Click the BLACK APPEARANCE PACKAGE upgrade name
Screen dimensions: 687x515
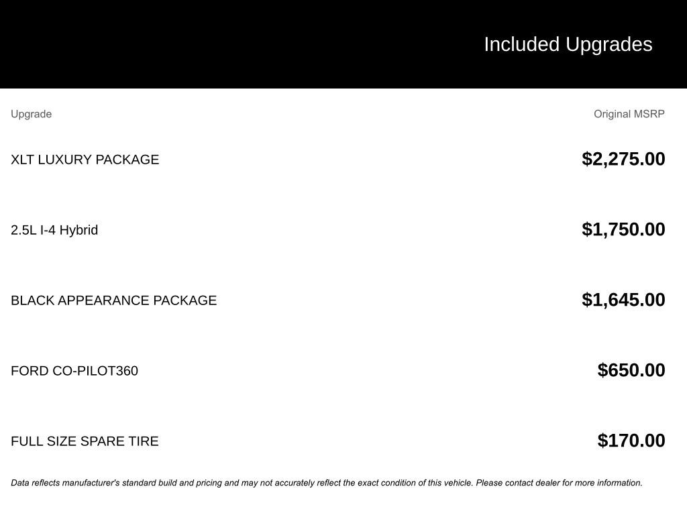click(113, 300)
